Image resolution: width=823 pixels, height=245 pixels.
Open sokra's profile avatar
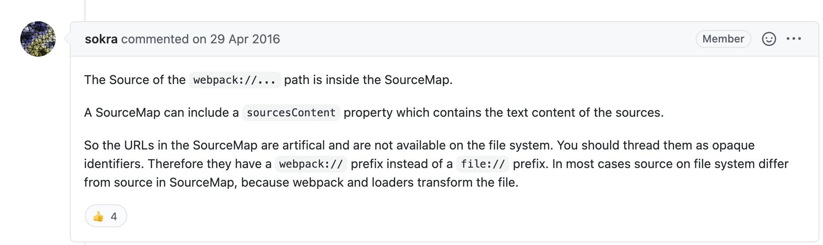(38, 39)
